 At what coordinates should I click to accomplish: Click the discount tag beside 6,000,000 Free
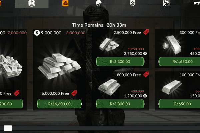point(74,93)
